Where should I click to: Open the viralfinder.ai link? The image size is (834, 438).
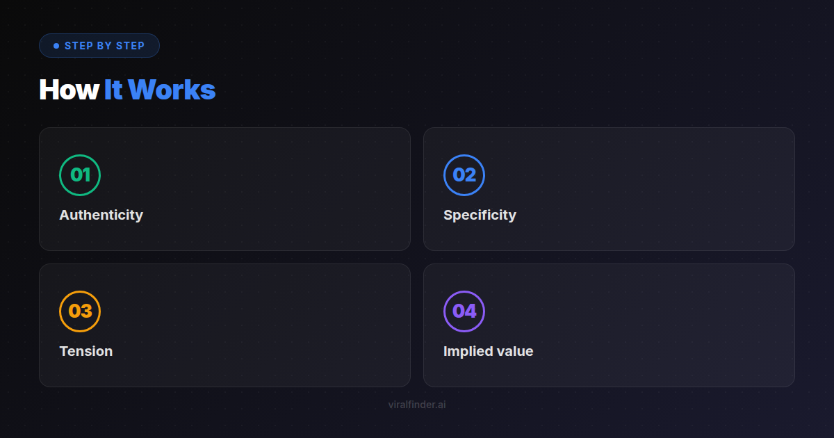tap(417, 404)
